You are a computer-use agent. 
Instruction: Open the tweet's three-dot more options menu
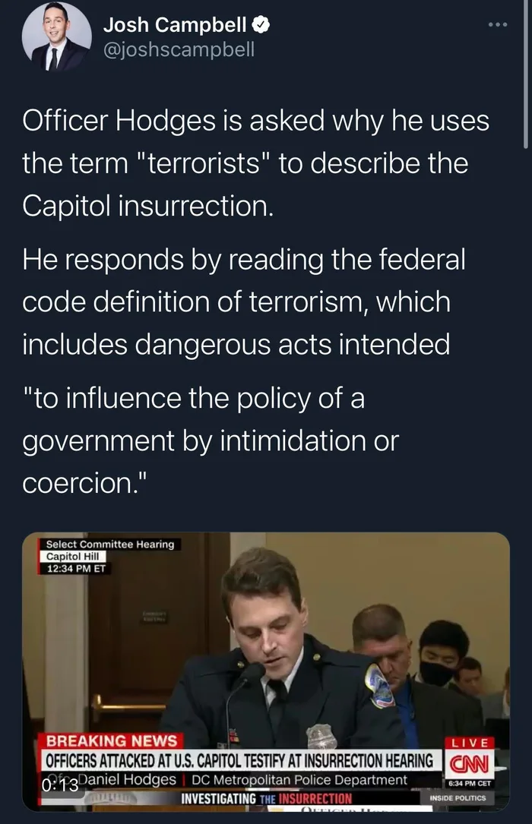(x=497, y=25)
